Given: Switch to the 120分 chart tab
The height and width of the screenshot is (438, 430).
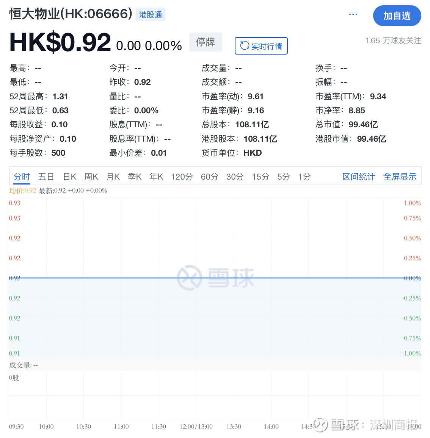Looking at the screenshot, I should pos(182,177).
